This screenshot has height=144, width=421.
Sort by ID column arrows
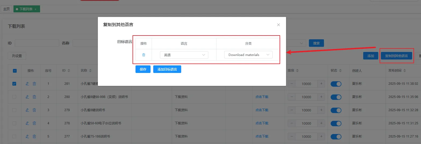coord(69,71)
